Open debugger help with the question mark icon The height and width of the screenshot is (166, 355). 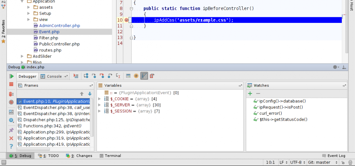point(11,146)
